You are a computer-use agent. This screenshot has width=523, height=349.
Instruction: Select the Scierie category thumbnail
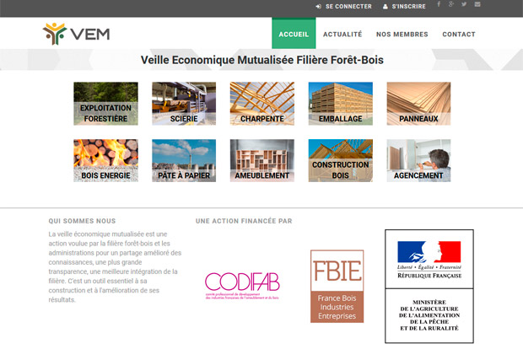pyautogui.click(x=184, y=104)
